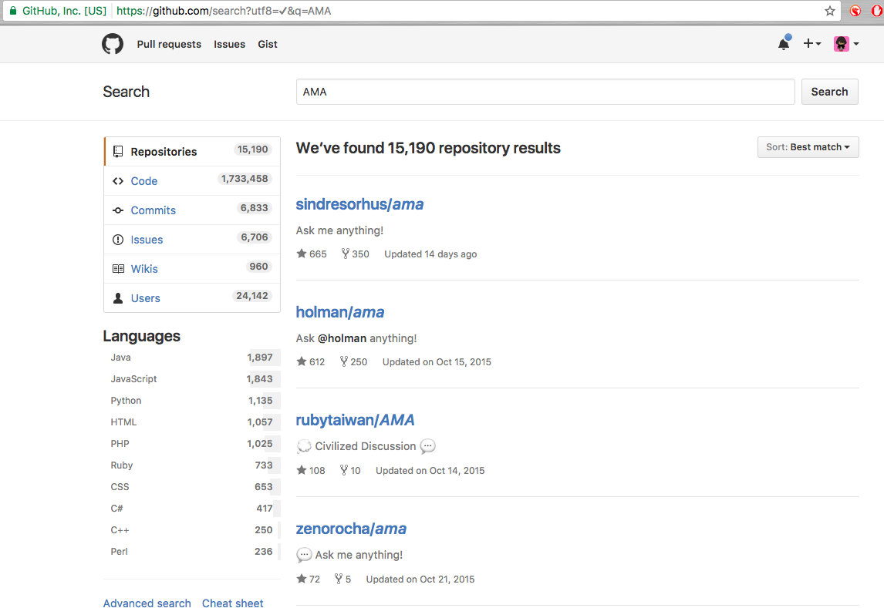Click the Wikis book icon
The image size is (884, 608).
[x=118, y=268]
